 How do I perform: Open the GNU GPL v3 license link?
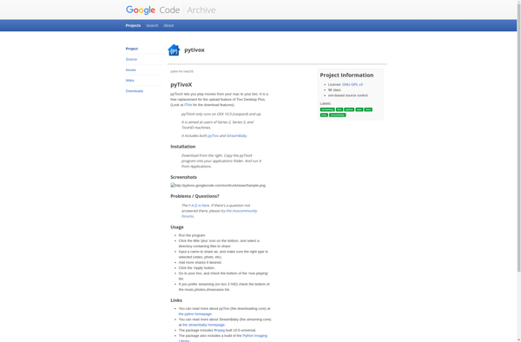point(353,85)
